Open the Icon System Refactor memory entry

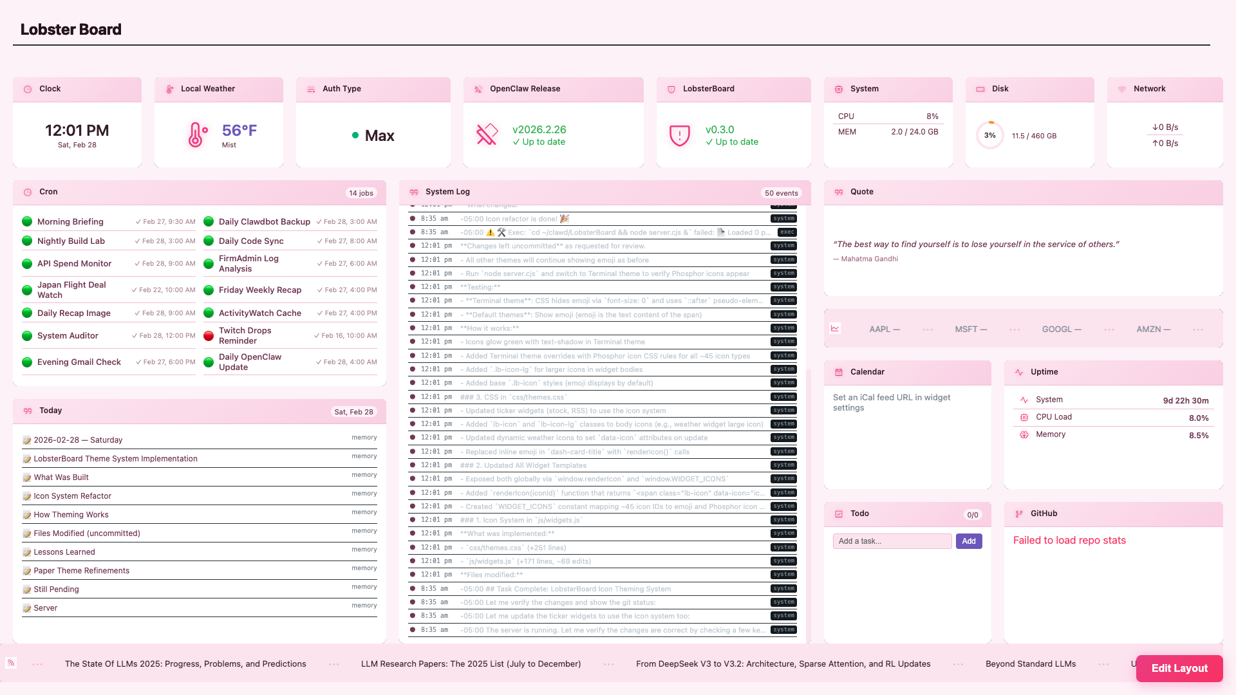click(x=72, y=496)
